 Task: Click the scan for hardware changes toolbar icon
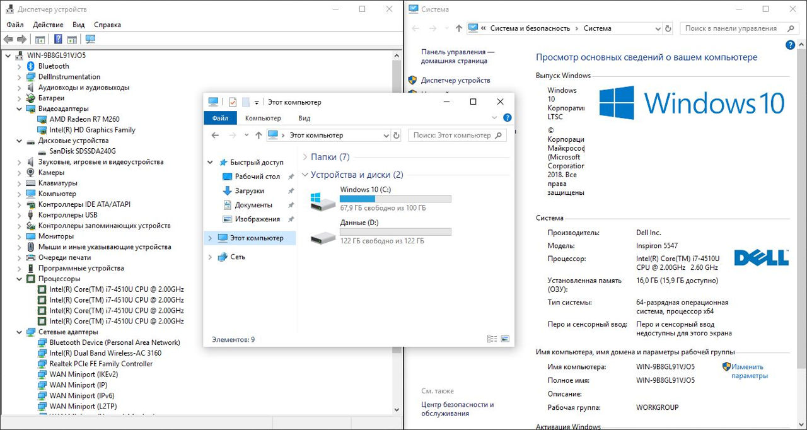coord(90,39)
